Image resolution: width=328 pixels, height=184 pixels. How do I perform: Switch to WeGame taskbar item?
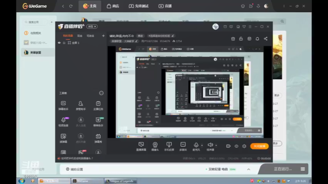tap(87, 181)
